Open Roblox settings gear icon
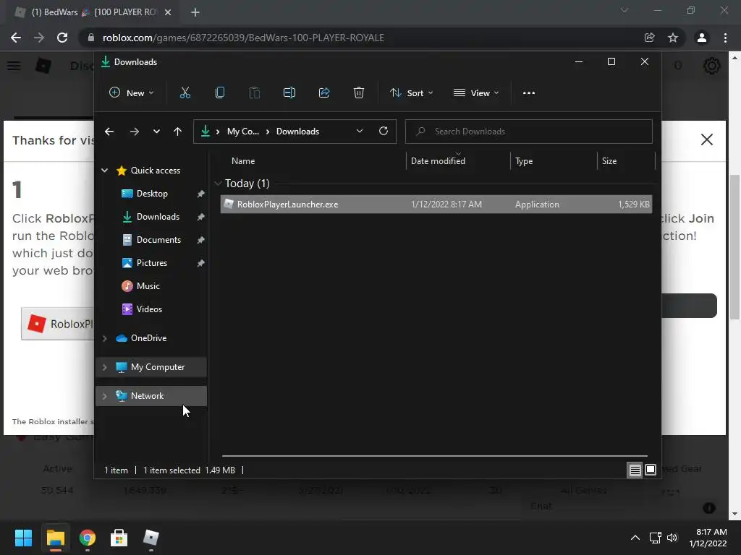Screen dimensions: 741x555 pyautogui.click(x=711, y=66)
